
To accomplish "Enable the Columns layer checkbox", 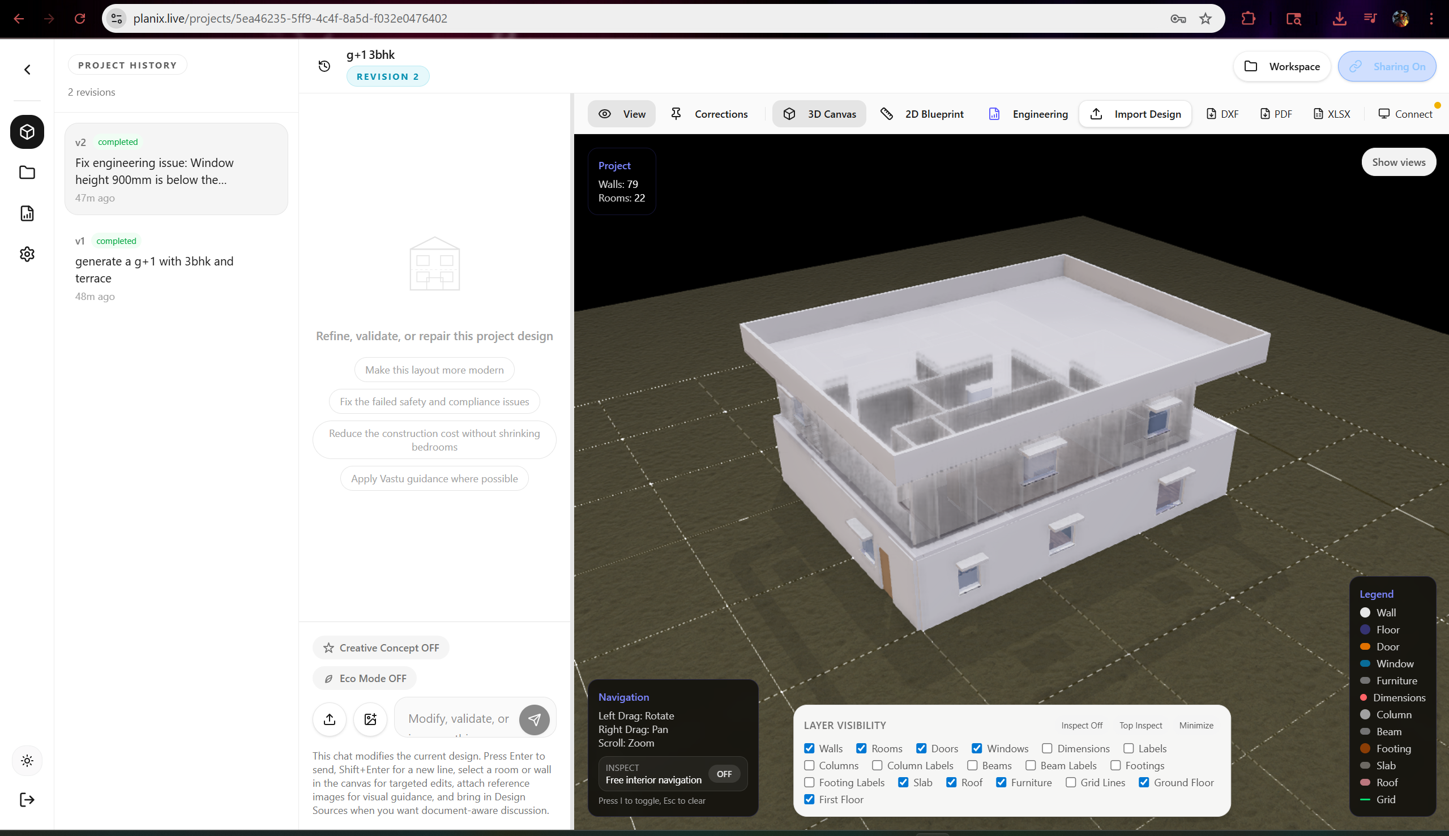I will (x=809, y=765).
